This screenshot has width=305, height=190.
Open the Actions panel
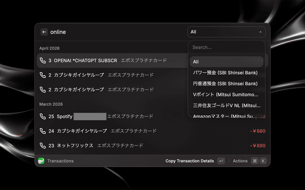(240, 161)
